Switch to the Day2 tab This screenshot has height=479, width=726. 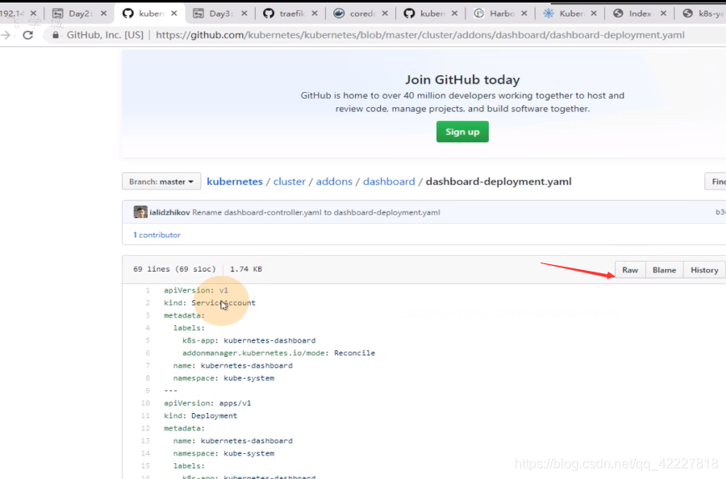(80, 13)
